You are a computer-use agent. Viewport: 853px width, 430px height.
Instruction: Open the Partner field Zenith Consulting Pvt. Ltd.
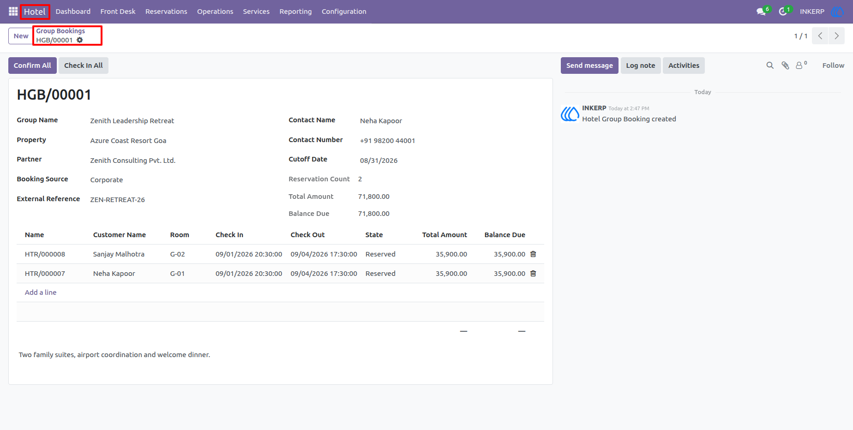pos(180,161)
